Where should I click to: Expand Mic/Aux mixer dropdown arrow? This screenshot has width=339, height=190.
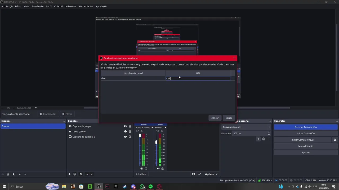pos(166,127)
